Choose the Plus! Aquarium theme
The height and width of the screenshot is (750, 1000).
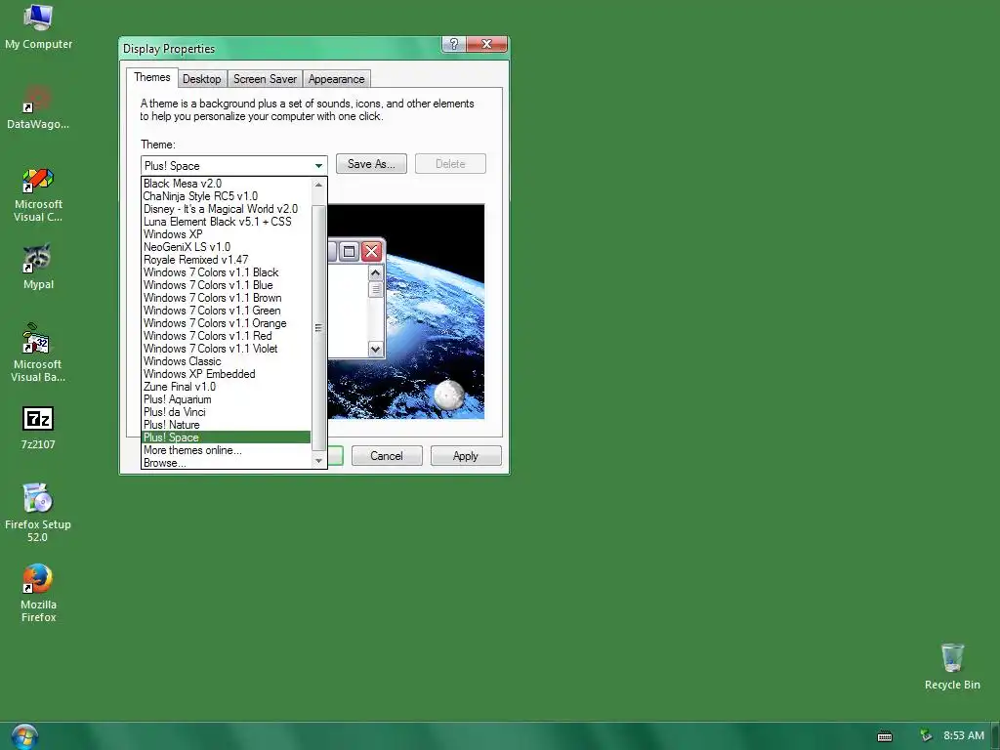pyautogui.click(x=226, y=399)
